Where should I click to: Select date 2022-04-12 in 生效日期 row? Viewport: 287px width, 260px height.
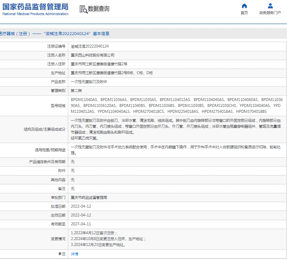pyautogui.click(x=81, y=215)
